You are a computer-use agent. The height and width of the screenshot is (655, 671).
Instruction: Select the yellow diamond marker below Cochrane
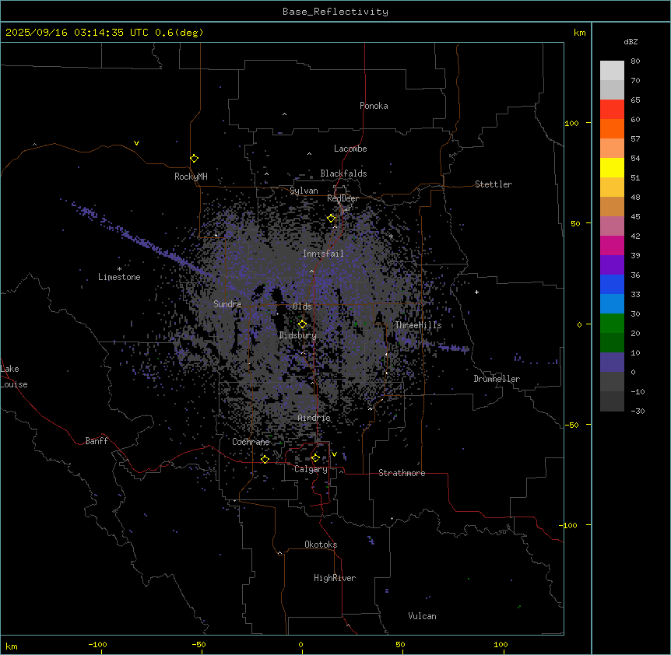(x=265, y=460)
